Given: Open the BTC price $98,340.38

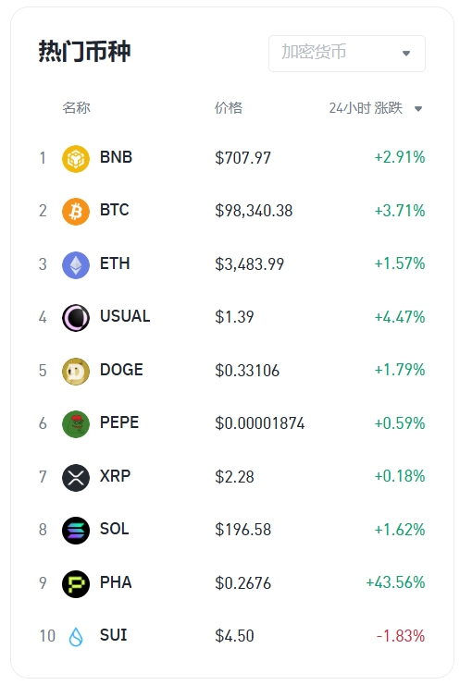Looking at the screenshot, I should pos(254,211).
